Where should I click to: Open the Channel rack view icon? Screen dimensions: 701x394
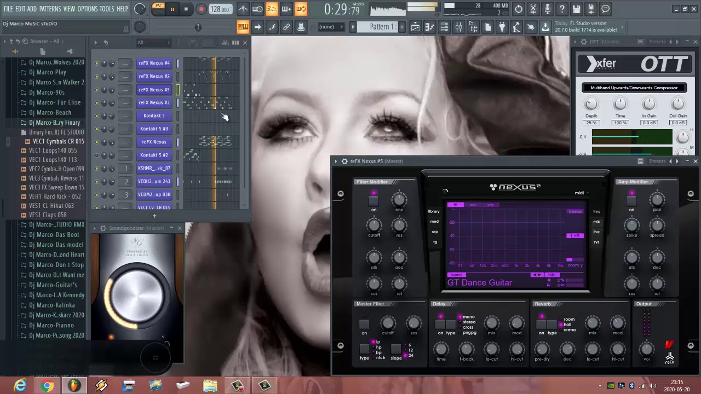(x=444, y=27)
